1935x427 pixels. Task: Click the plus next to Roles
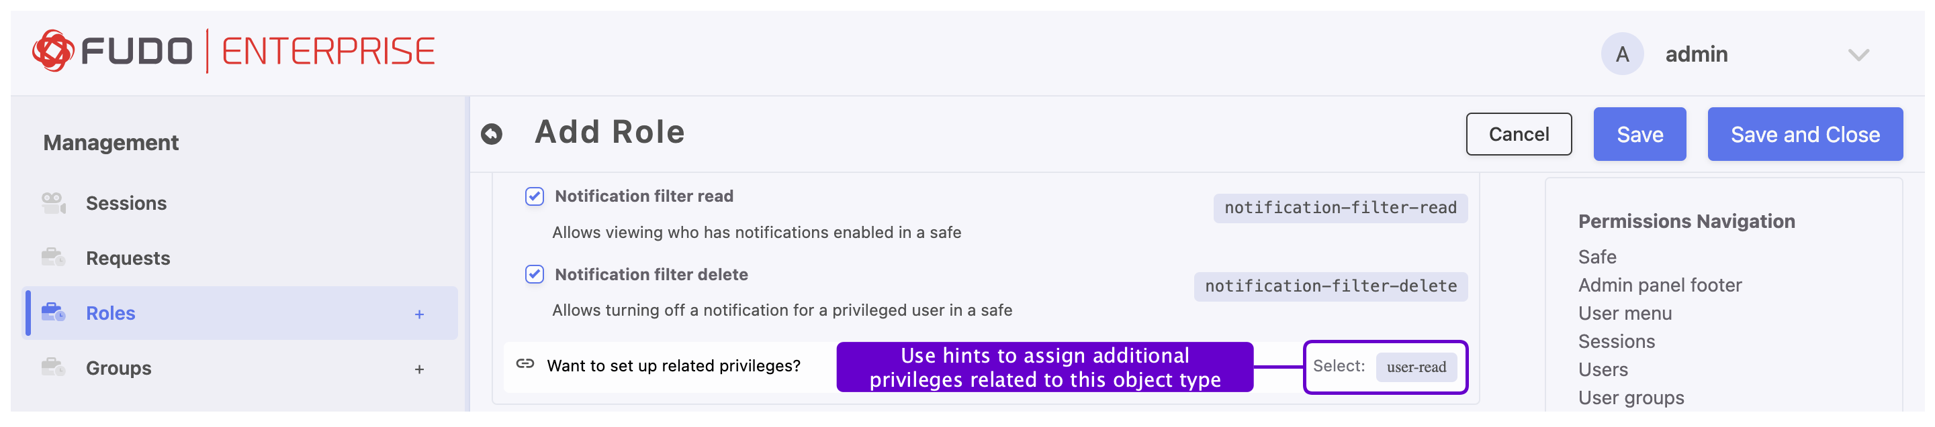[x=419, y=314]
